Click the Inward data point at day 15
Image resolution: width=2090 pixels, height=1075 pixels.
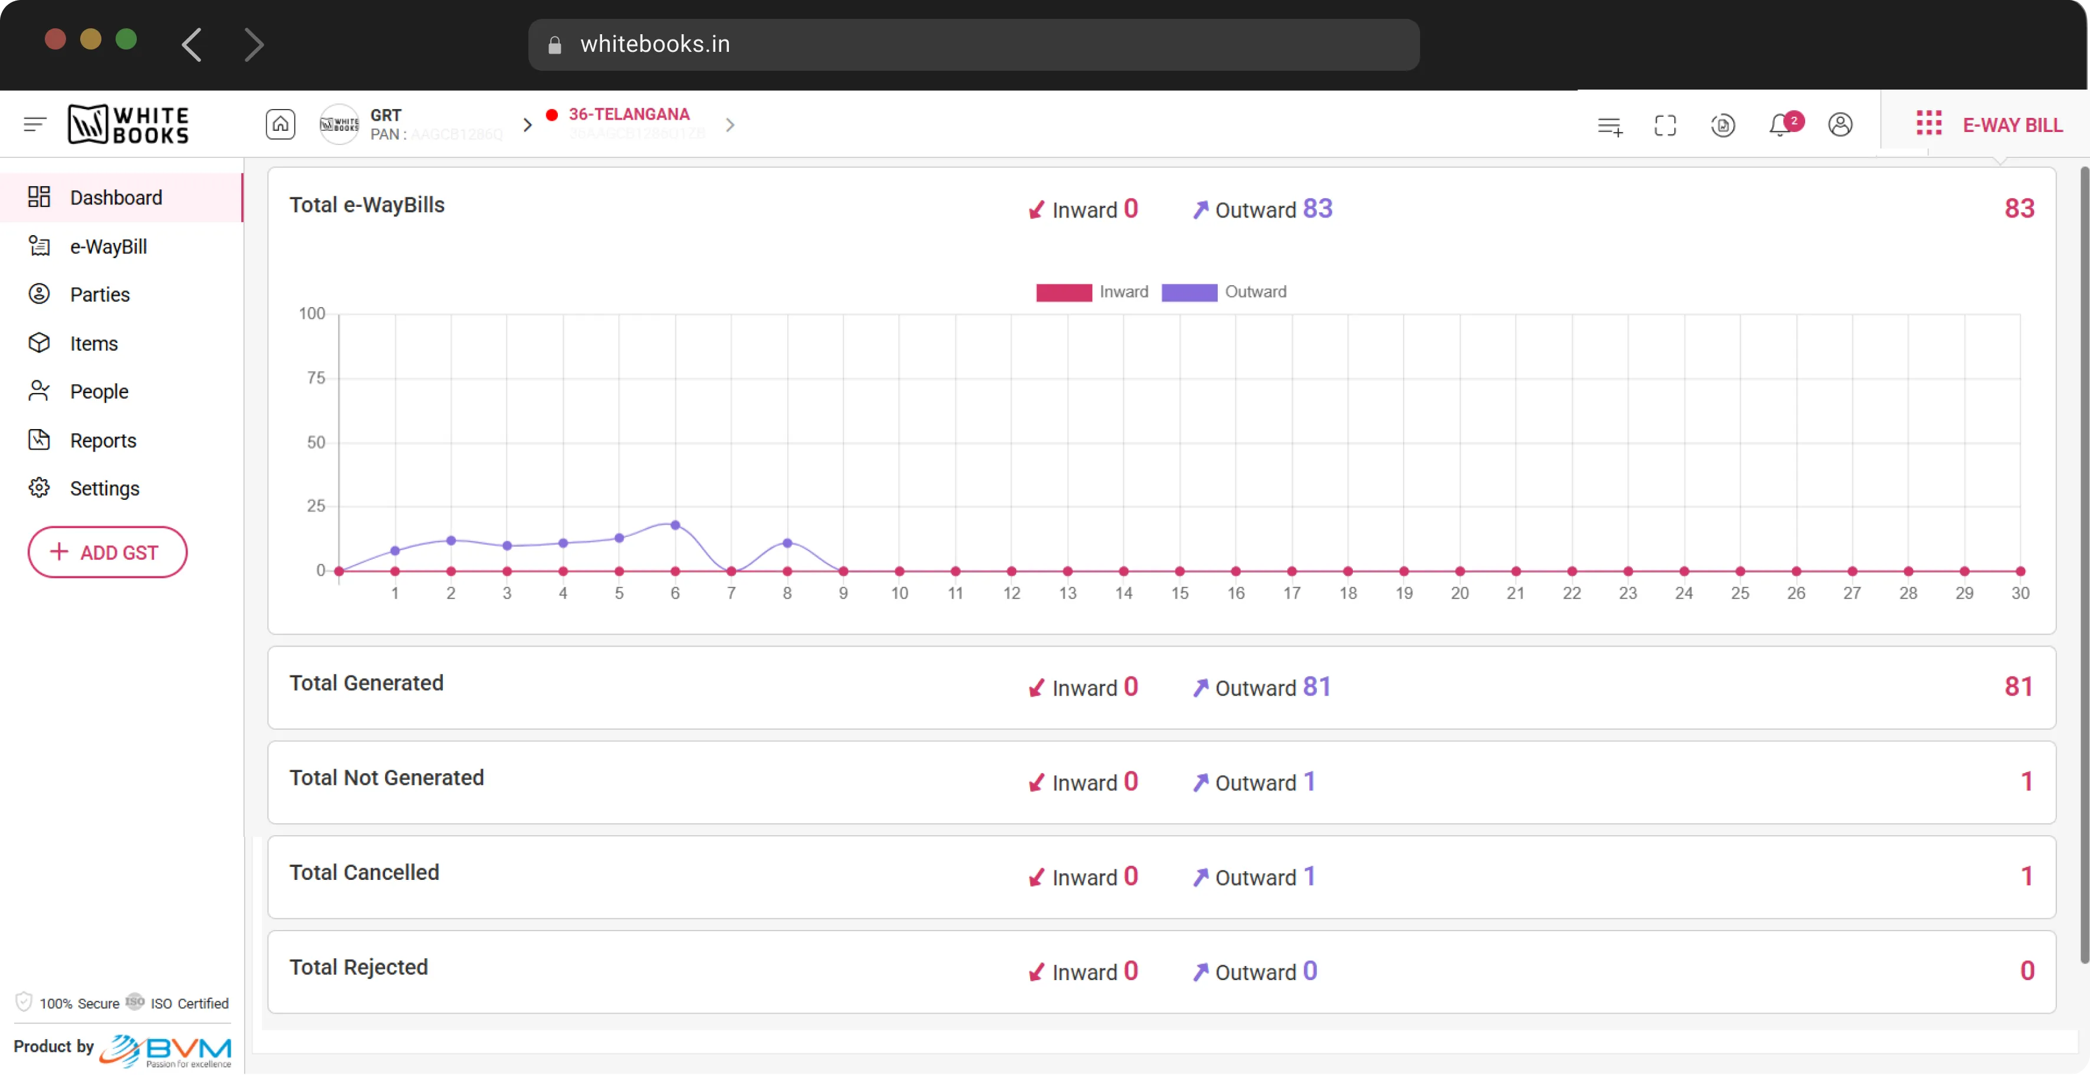point(1179,572)
